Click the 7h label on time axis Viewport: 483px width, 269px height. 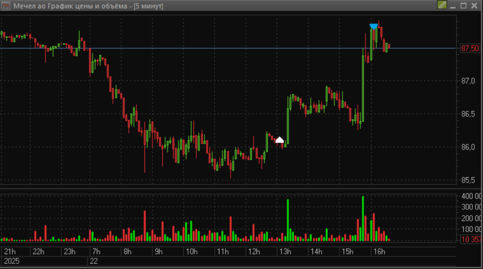point(96,252)
